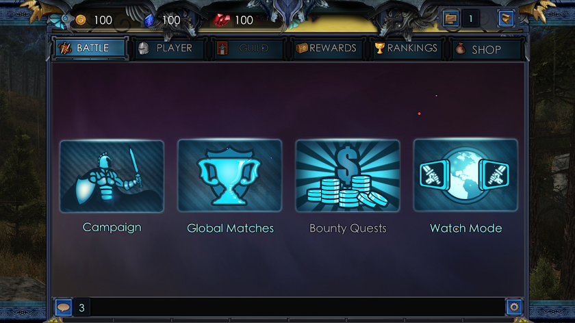This screenshot has height=323, width=575.
Task: Open the Global Matches trophy tile
Action: click(230, 175)
